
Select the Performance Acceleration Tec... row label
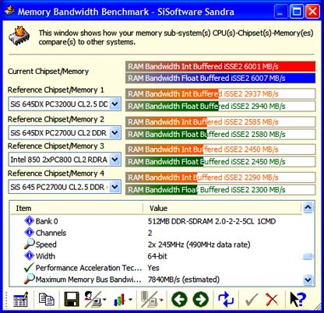tap(89, 268)
